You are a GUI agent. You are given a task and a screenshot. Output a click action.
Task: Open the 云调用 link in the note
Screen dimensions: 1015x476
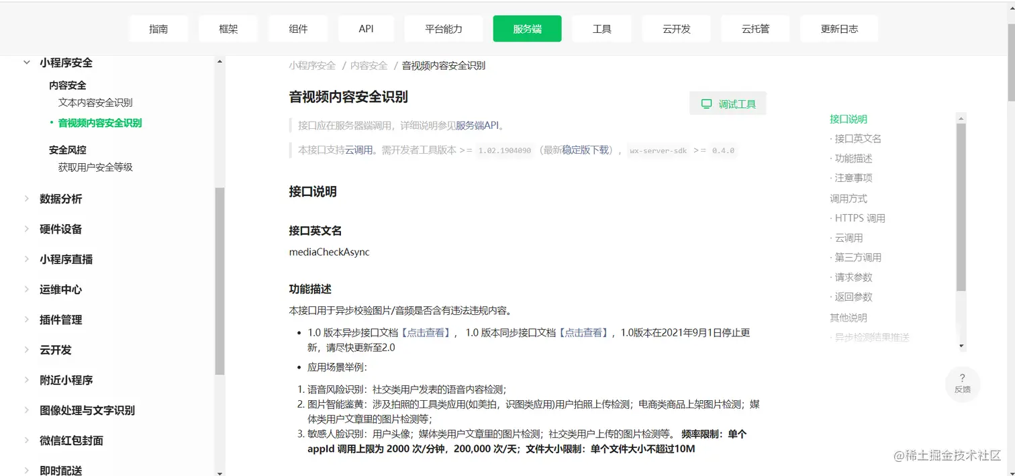359,150
